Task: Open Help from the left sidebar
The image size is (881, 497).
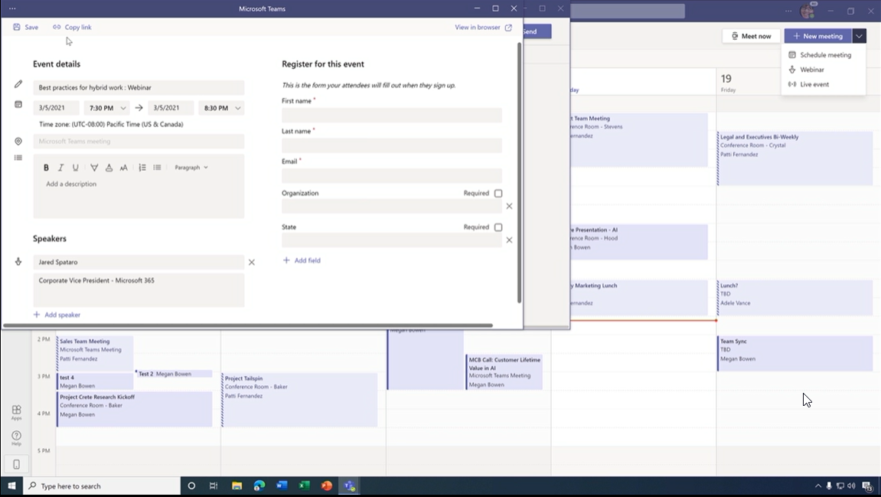Action: (16, 438)
